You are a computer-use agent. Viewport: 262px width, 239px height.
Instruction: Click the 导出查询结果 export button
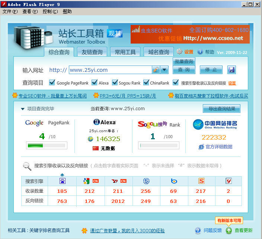point(221,109)
